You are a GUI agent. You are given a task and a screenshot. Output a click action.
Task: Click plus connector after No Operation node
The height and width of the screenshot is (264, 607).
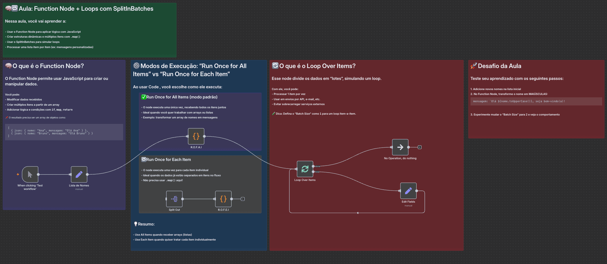coord(420,147)
